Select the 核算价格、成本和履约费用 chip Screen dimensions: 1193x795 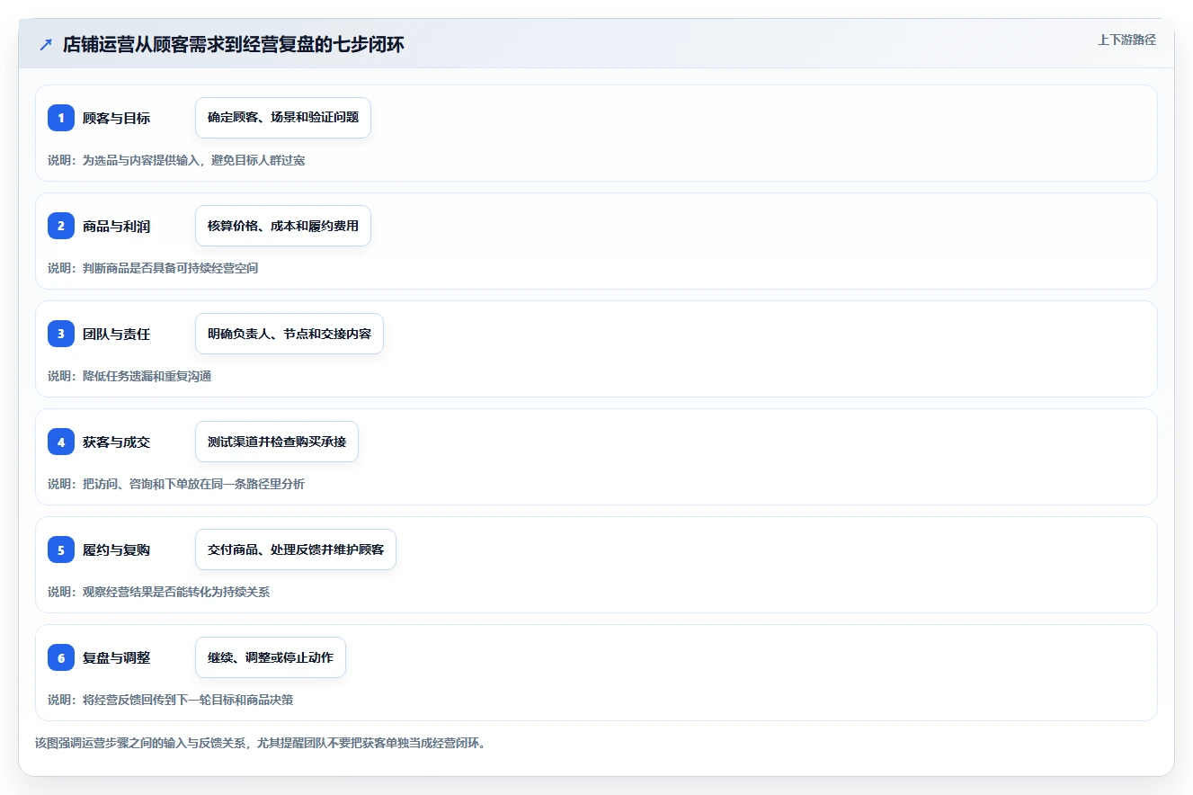point(283,226)
